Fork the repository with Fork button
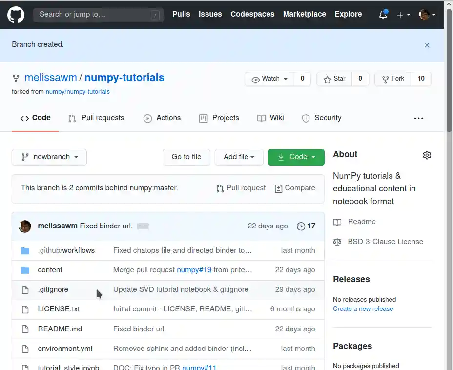The height and width of the screenshot is (370, 453). pos(393,79)
